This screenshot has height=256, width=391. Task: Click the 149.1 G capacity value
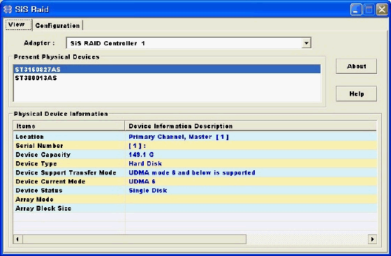[x=141, y=155]
